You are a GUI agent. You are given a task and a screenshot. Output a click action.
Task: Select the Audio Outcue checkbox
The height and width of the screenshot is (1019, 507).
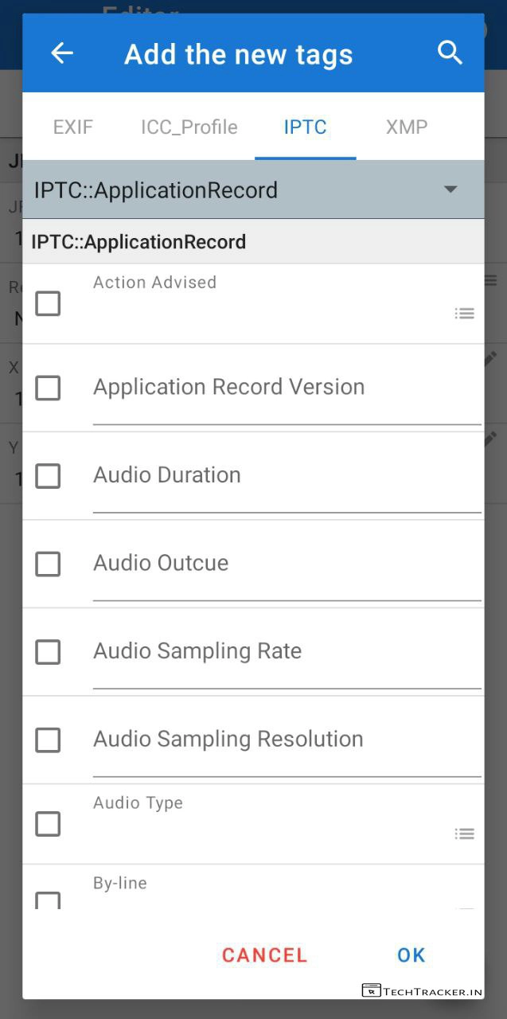[48, 564]
